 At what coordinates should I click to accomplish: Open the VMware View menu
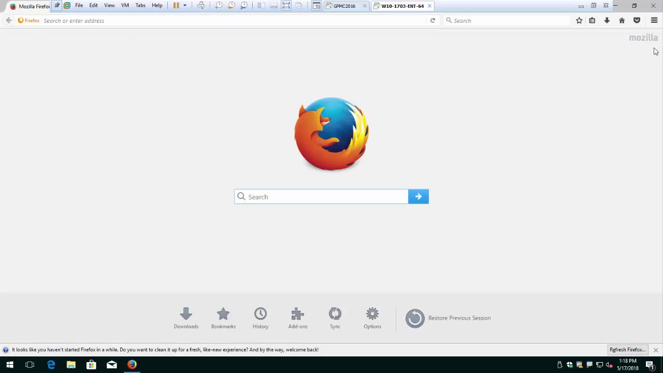(109, 6)
